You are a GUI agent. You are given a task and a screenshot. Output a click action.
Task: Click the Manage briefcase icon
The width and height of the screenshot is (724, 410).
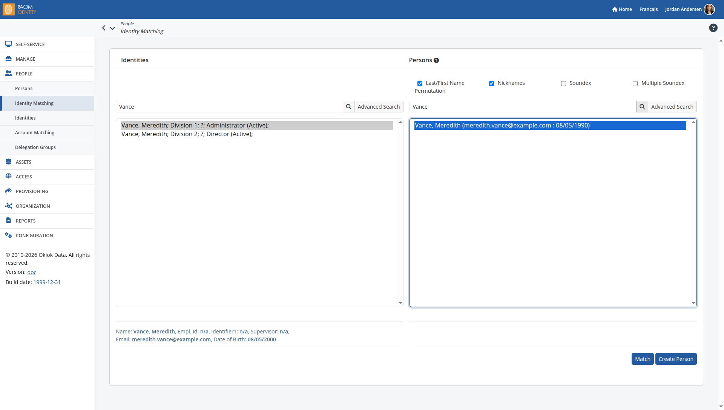(8, 59)
